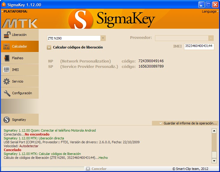Click the SigmaKey S logo icon in sidebar

pos(7,120)
